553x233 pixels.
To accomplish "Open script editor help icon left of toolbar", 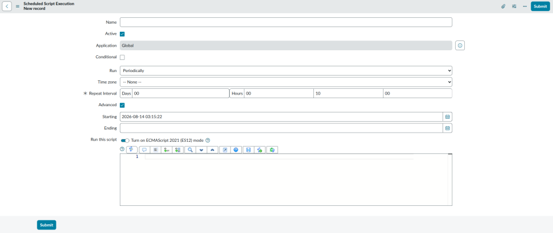I will 122,149.
